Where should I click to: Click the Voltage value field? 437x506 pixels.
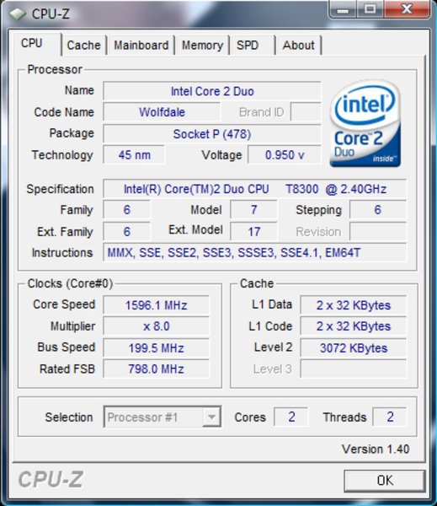285,155
